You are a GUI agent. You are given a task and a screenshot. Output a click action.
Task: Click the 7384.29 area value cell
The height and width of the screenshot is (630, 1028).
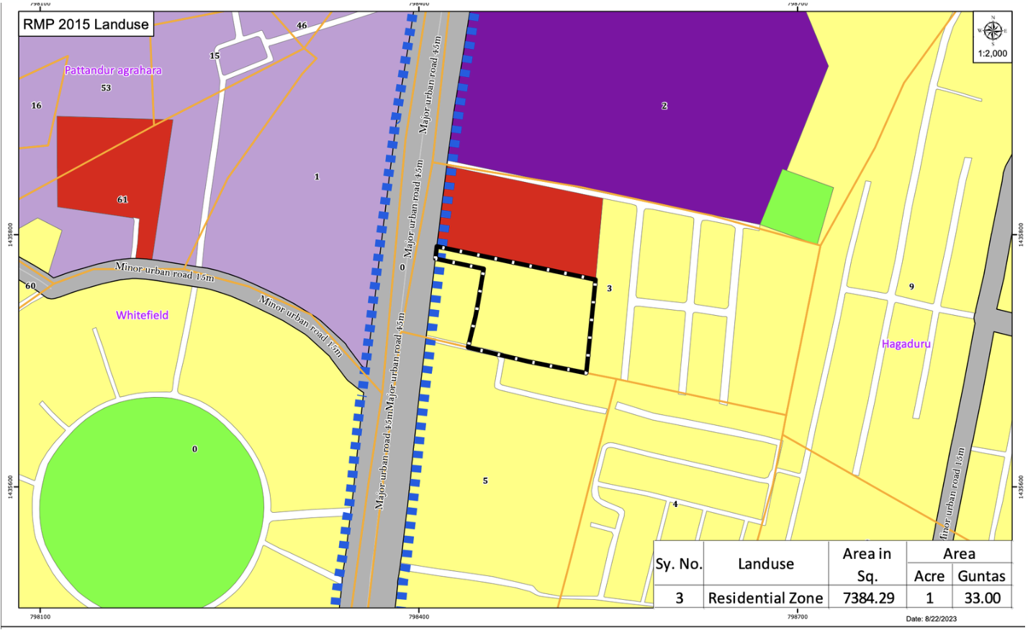click(x=867, y=598)
